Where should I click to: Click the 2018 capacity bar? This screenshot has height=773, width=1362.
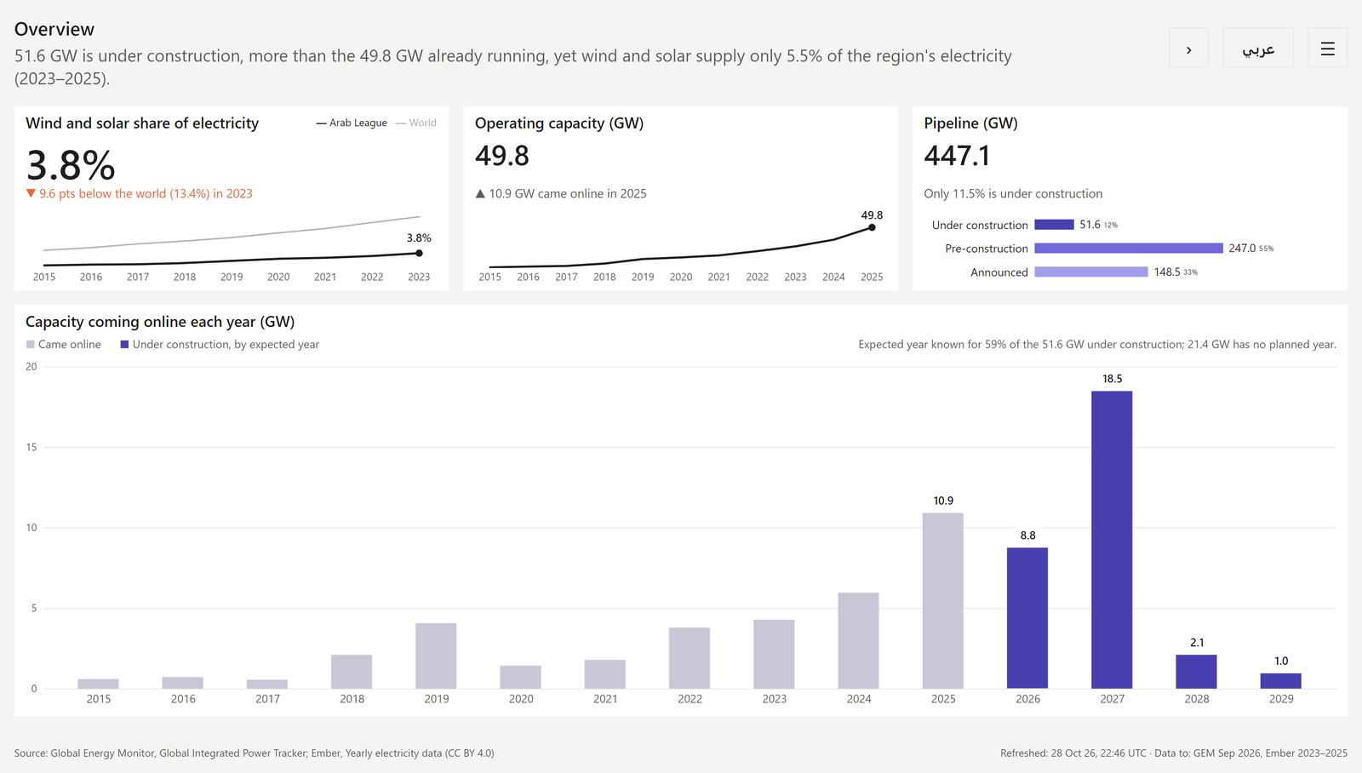(x=352, y=672)
